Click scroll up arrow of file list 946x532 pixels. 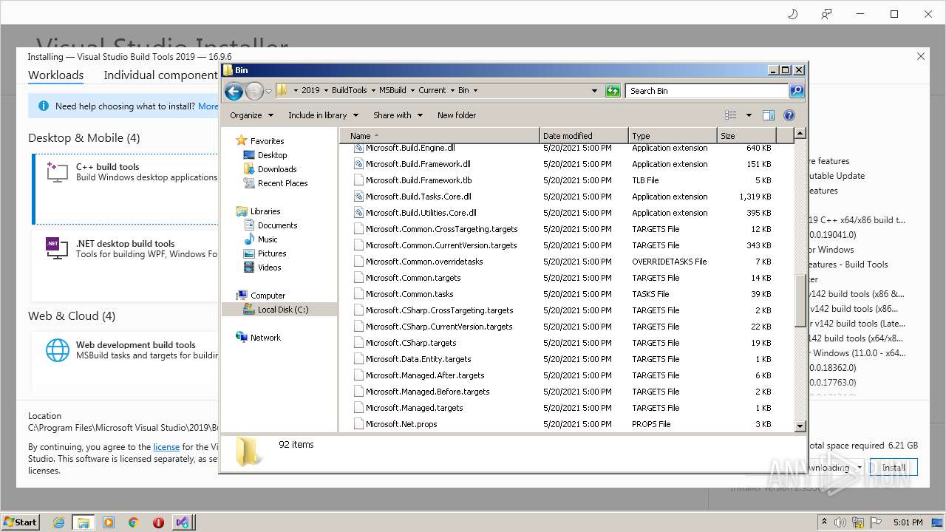pos(800,134)
